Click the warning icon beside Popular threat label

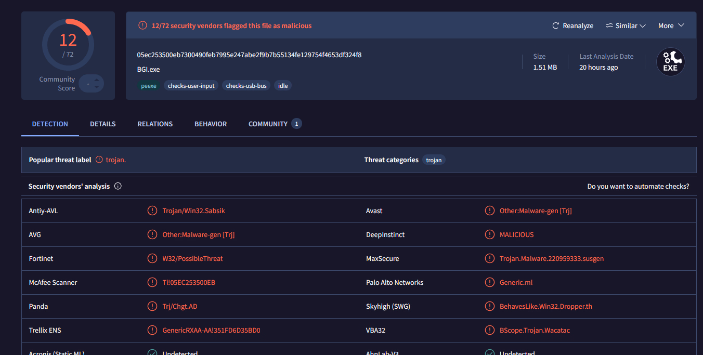(99, 160)
